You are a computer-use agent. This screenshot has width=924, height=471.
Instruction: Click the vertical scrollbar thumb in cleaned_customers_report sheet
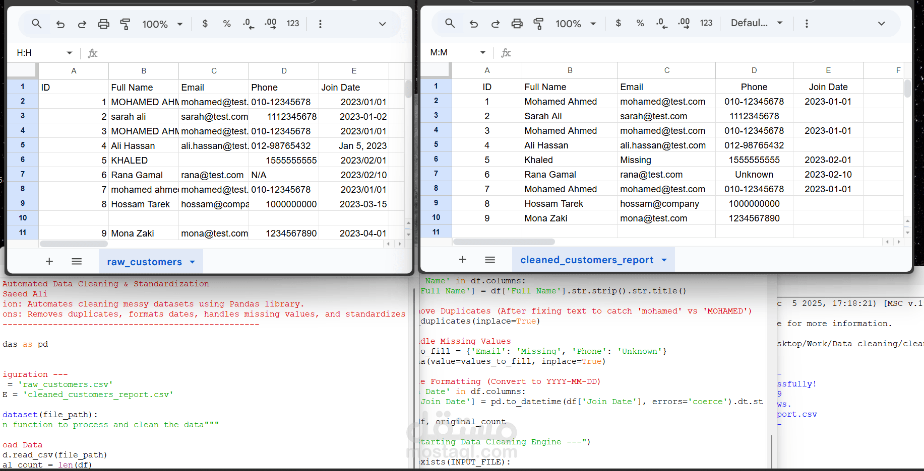(x=907, y=88)
